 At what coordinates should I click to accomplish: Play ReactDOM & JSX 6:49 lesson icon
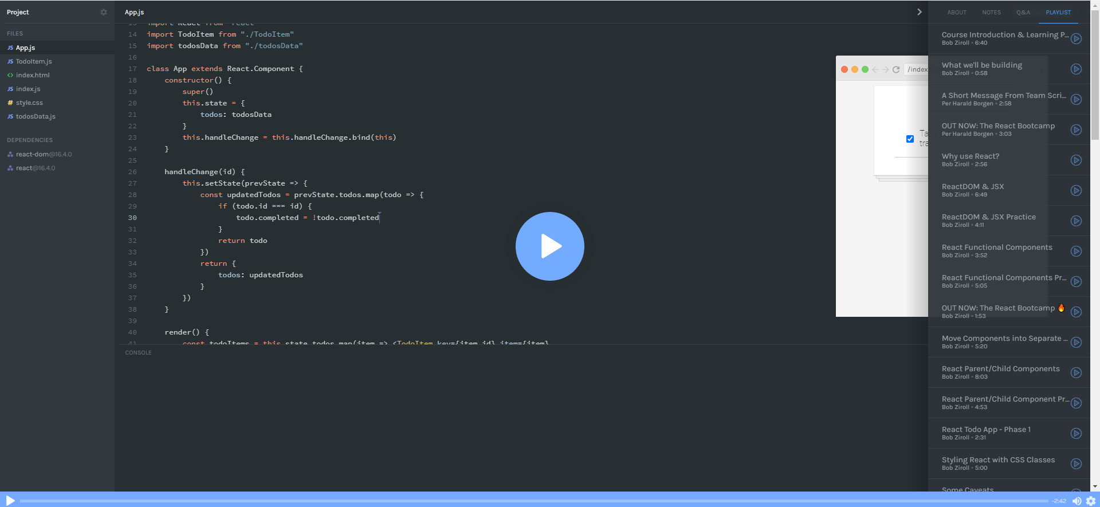[1077, 190]
